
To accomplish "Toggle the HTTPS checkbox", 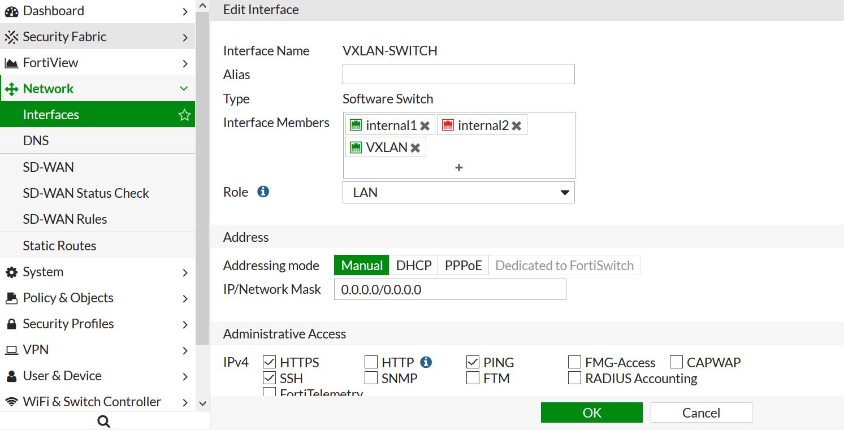I will coord(270,362).
